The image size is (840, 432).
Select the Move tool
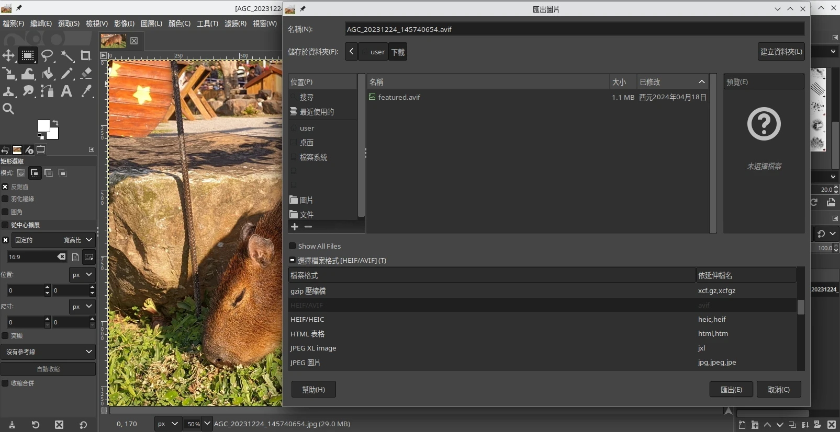click(8, 55)
